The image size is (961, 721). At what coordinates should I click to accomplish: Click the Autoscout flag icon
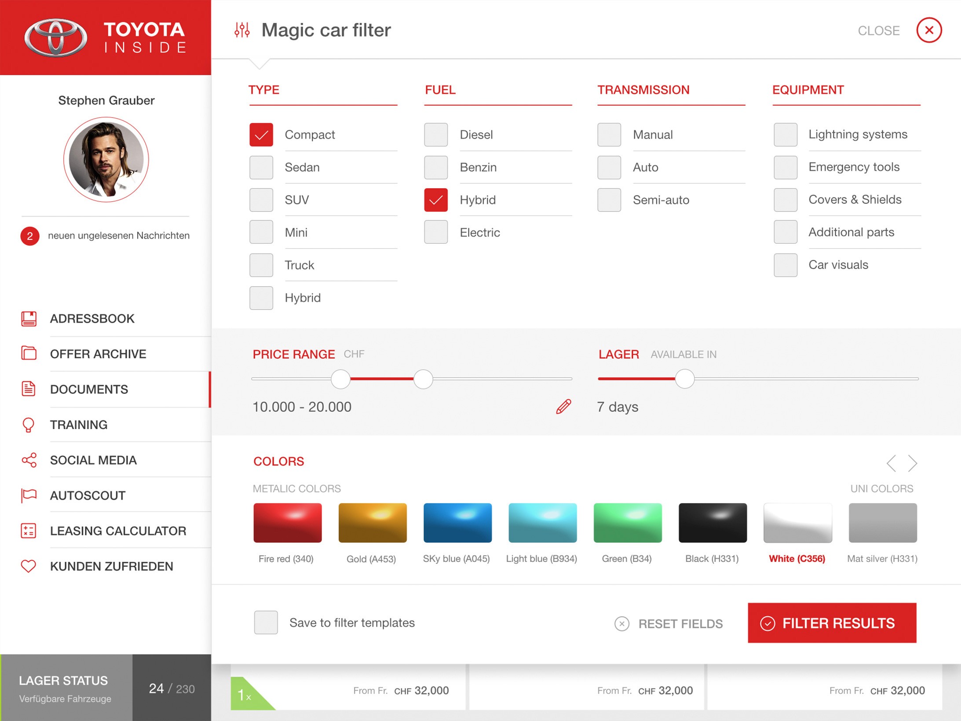29,495
